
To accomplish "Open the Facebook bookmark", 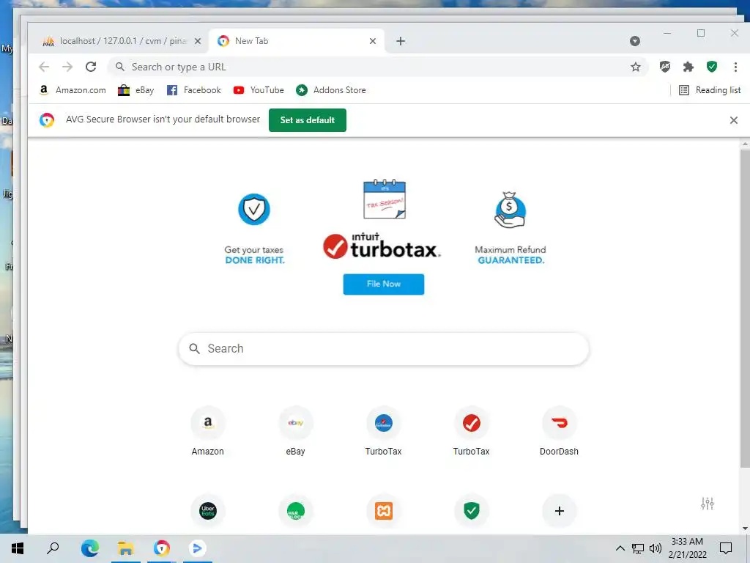I will (193, 90).
